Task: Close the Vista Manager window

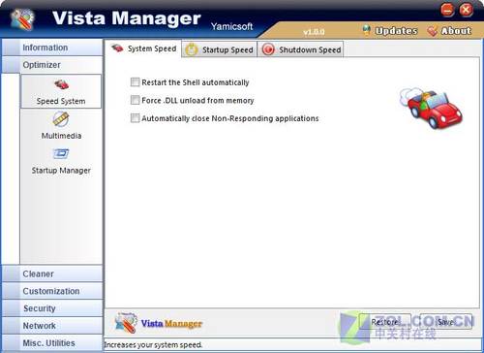Action: [466, 10]
